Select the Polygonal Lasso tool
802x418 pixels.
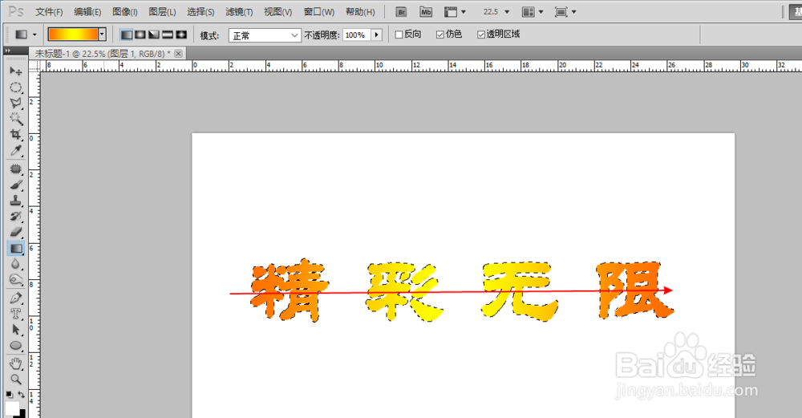(x=16, y=103)
